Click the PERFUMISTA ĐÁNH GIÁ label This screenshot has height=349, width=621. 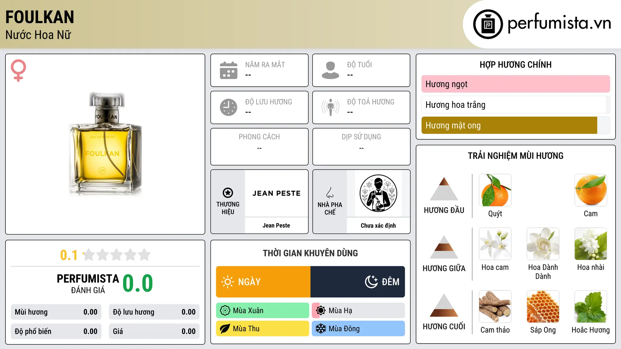(x=88, y=284)
